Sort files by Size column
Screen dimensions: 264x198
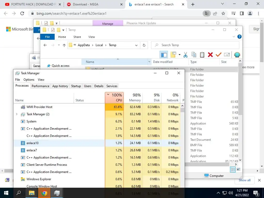click(224, 62)
